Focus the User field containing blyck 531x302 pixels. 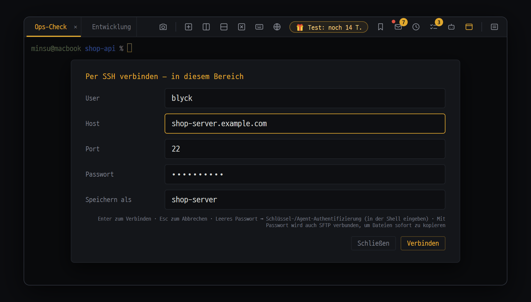(x=305, y=98)
